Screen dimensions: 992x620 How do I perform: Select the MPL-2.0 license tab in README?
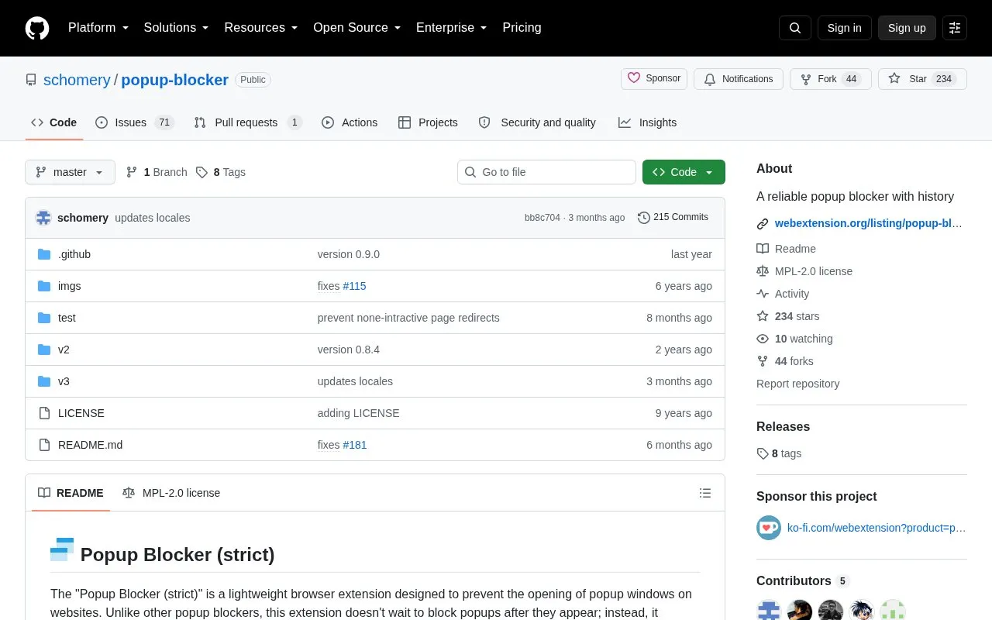tap(171, 493)
